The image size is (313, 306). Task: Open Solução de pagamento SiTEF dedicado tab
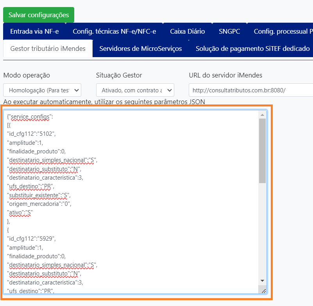pyautogui.click(x=252, y=49)
